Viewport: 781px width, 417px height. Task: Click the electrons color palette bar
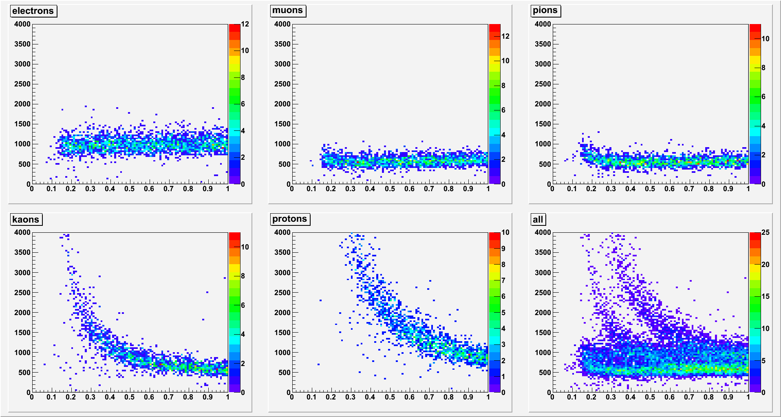(234, 104)
